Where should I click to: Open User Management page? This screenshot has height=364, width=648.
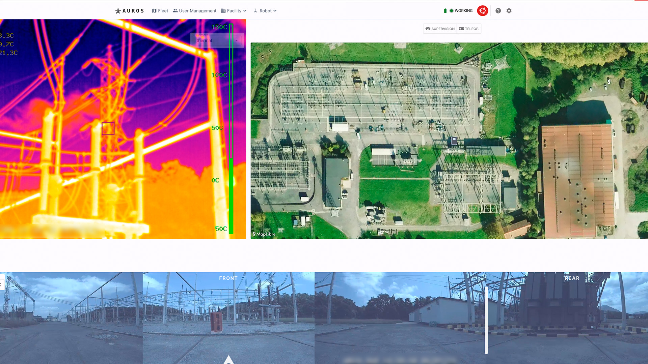point(194,11)
